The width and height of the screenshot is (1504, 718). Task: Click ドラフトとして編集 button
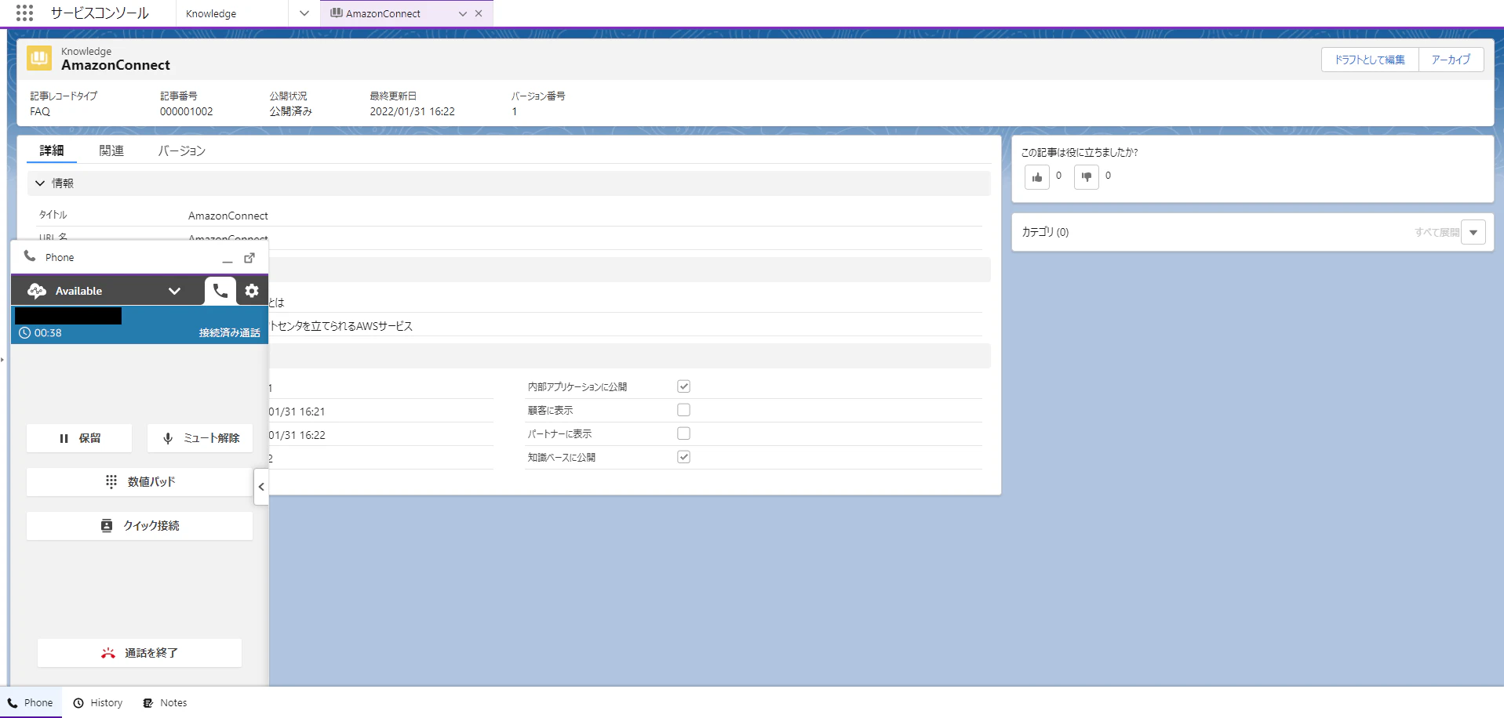coord(1370,60)
